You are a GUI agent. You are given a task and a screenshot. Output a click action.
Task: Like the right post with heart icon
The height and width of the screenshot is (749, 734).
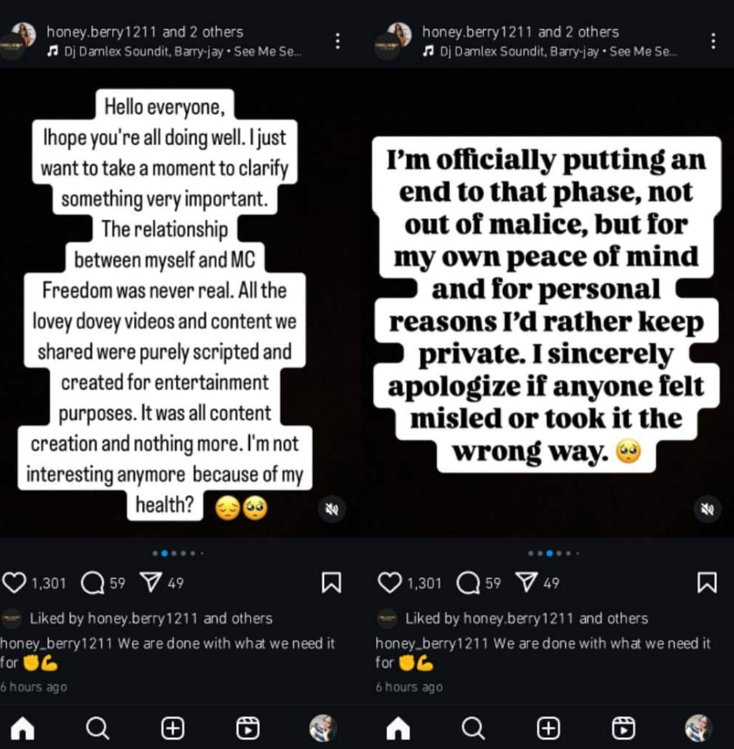coord(390,583)
